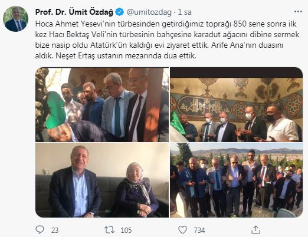Retweet using the arrows icon
Viewport: 308px width, 237px height.
point(109,230)
